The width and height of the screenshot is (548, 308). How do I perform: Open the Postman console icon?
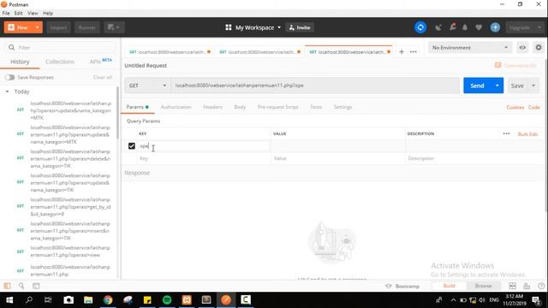click(36, 286)
